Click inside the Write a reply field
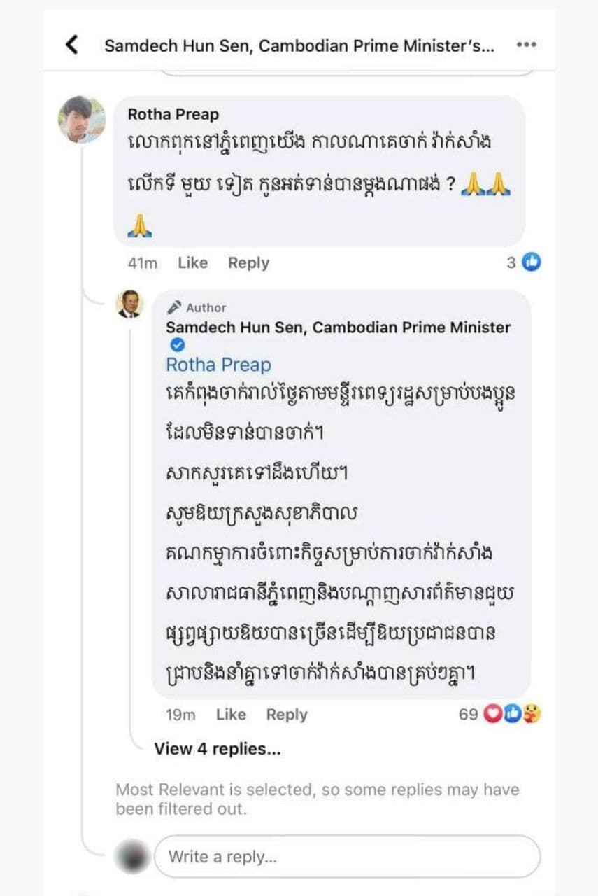Screen dimensions: 598x896 pyautogui.click(x=347, y=856)
